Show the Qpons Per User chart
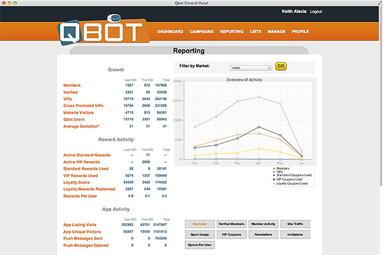The height and width of the screenshot is (255, 383). point(200,245)
